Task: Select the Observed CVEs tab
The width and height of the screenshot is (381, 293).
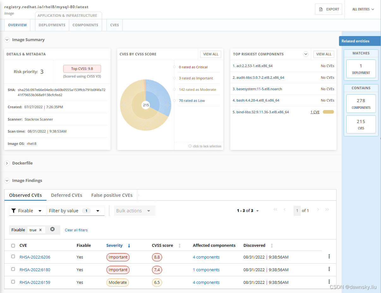Action: pos(26,195)
